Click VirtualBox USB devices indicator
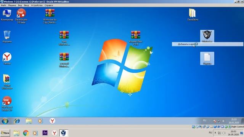This screenshot has height=137, width=244. 208,127
